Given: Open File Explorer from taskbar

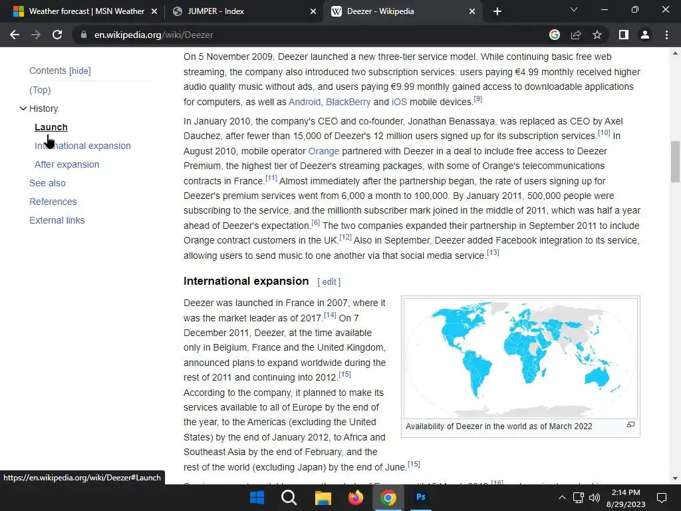Looking at the screenshot, I should [x=323, y=498].
